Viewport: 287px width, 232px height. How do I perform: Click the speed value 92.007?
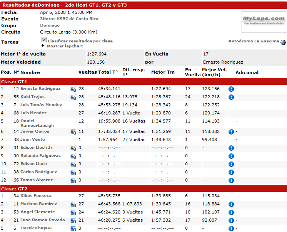point(209,220)
